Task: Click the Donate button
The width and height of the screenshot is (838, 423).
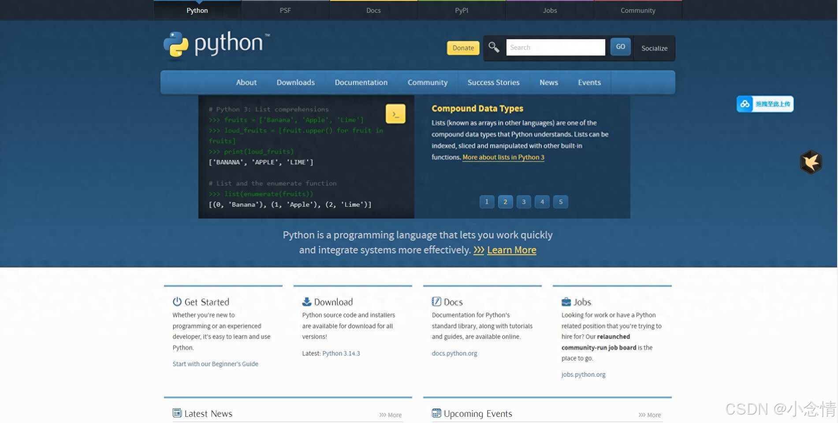Action: (463, 48)
